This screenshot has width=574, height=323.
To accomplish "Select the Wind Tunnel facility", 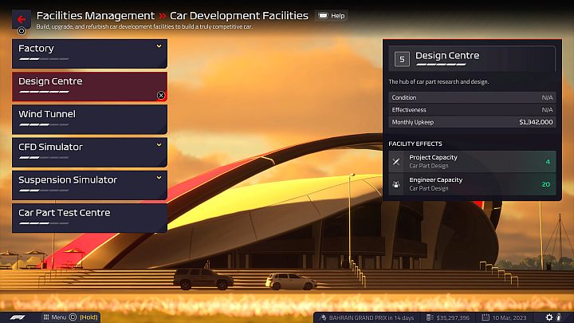I will 89,119.
